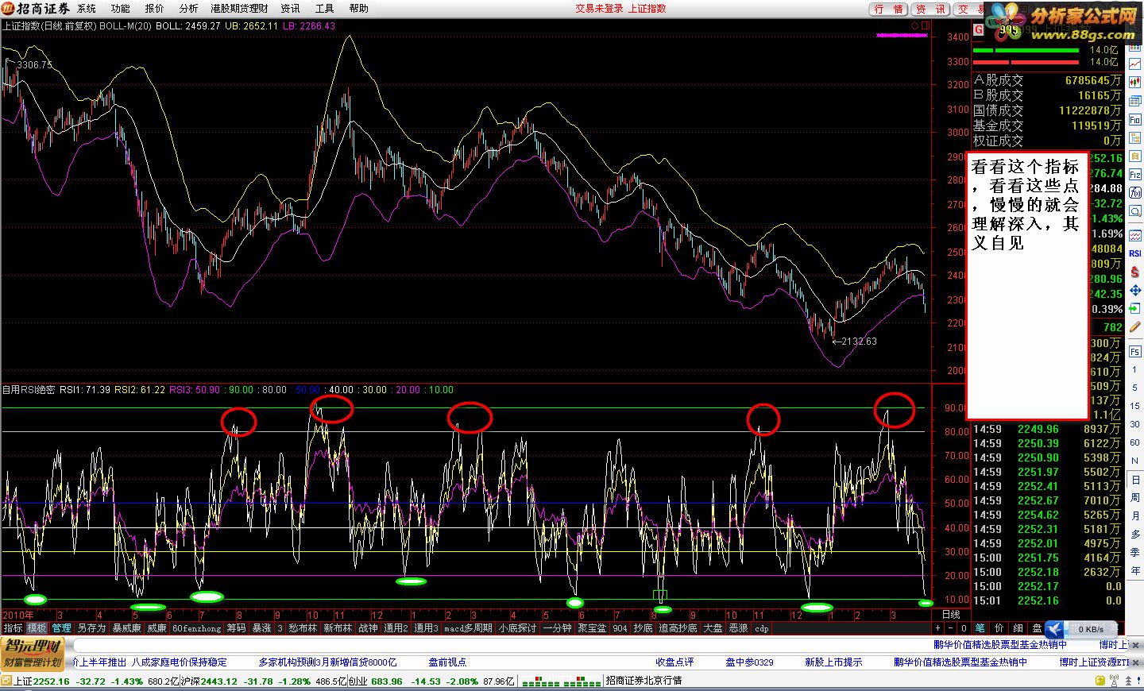Click the line chart icon in right sidebar
Image resolution: width=1144 pixels, height=691 pixels.
click(x=1135, y=64)
